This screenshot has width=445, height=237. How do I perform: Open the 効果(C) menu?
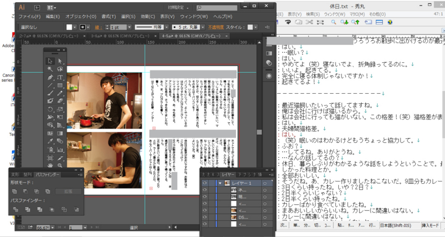(x=148, y=17)
